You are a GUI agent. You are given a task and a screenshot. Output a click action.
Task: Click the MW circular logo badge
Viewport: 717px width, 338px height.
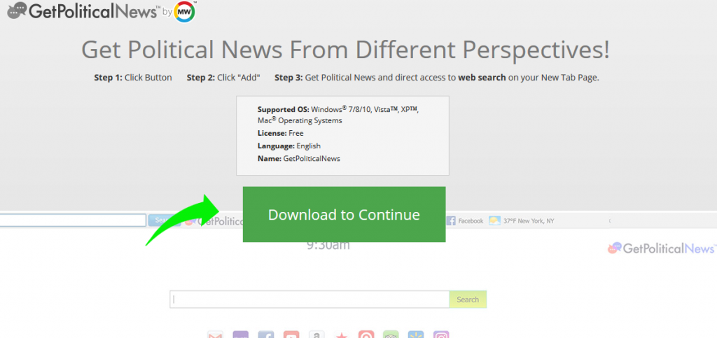click(185, 12)
